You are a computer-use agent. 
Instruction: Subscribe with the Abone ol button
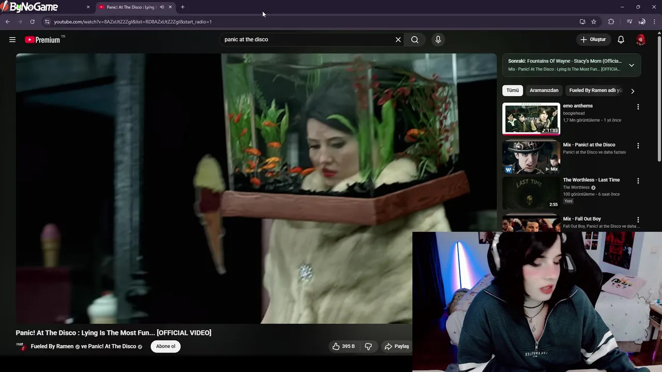click(x=165, y=346)
